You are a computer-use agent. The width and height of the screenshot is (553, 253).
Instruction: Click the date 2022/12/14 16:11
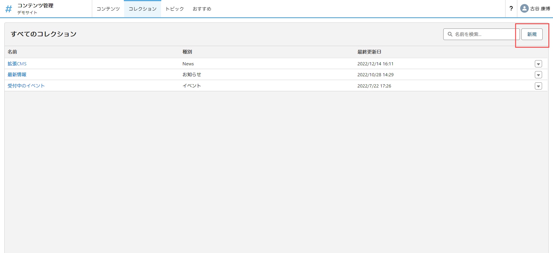(375, 64)
